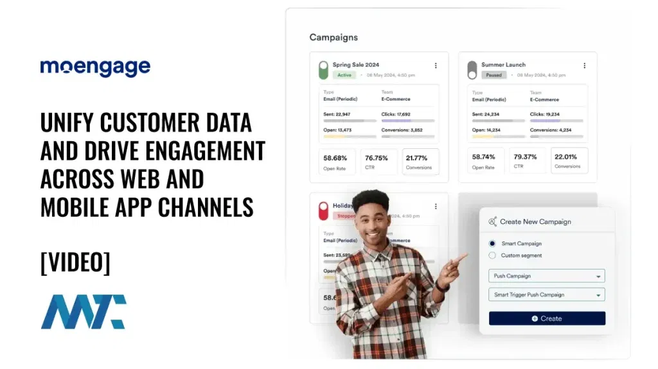Select the Custom segment radio option
This screenshot has height=369, width=658.
point(492,255)
